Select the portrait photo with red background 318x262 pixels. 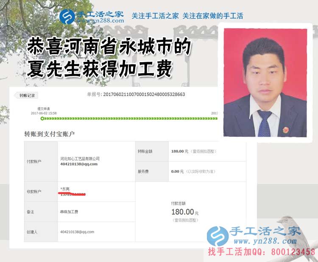265,83
